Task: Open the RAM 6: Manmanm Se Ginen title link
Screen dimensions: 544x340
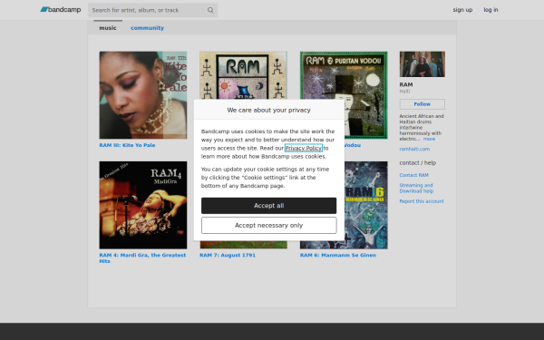Action: pos(338,255)
